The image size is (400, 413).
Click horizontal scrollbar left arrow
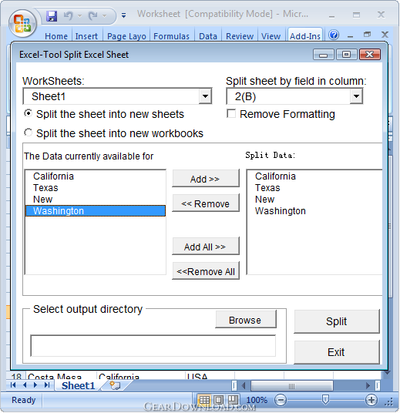(x=244, y=386)
